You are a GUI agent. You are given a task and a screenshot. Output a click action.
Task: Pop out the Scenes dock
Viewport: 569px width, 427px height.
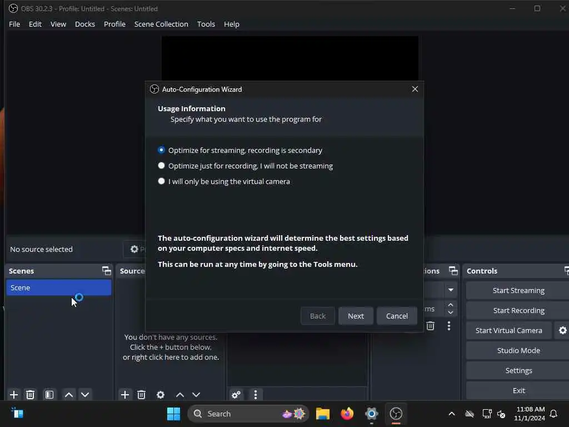click(106, 271)
